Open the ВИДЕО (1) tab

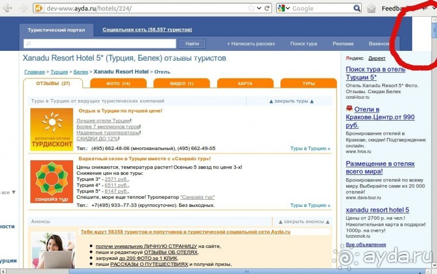pyautogui.click(x=182, y=83)
